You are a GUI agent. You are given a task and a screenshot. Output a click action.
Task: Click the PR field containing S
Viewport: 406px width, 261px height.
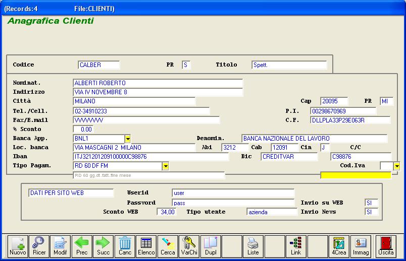186,65
